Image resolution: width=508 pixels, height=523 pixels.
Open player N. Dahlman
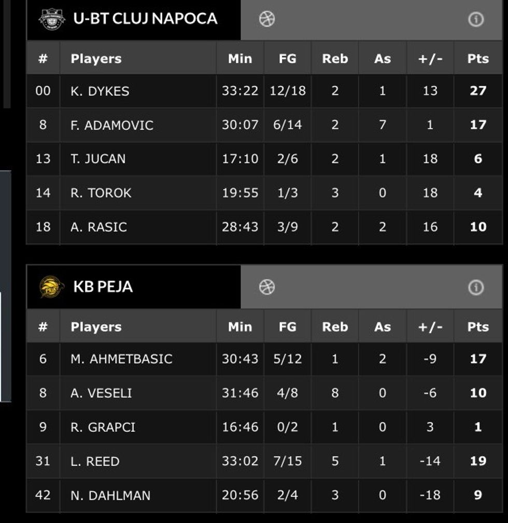click(x=110, y=496)
